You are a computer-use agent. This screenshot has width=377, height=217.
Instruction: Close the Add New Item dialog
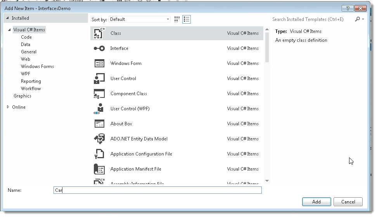click(360, 9)
